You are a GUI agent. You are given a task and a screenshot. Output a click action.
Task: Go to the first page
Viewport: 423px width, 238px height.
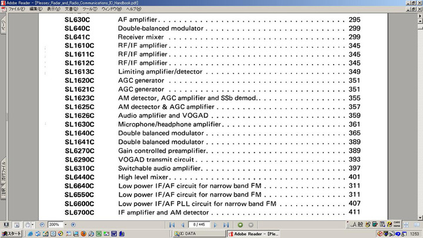(x=172, y=224)
